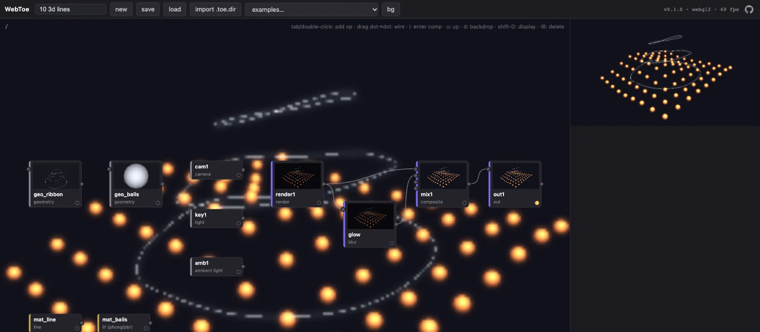Click the glow blur type label

click(352, 242)
